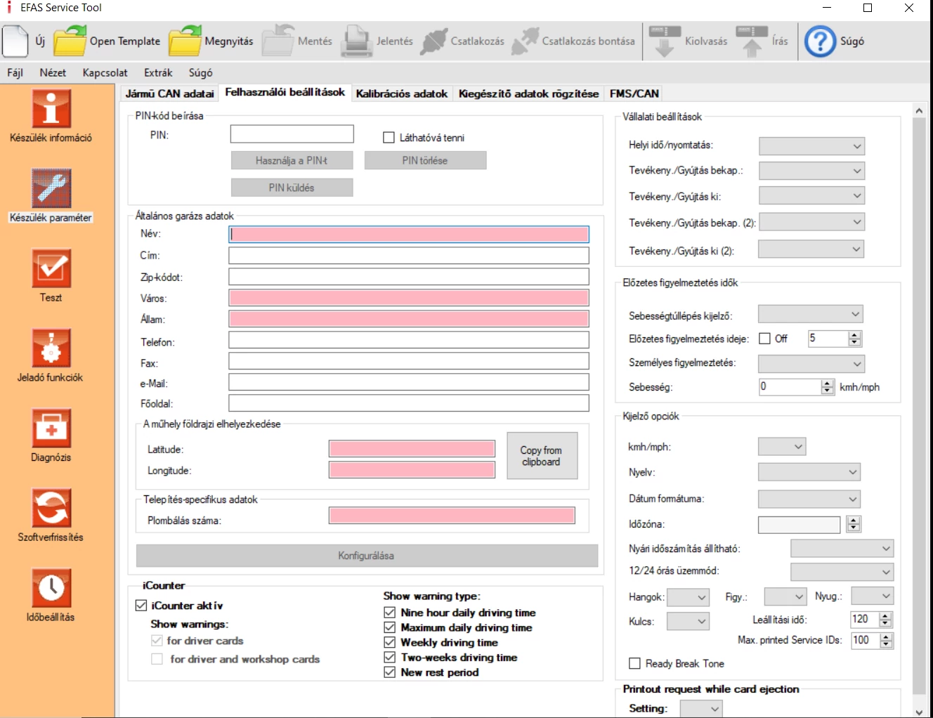Toggle Weekly driving time checkbox

click(390, 642)
